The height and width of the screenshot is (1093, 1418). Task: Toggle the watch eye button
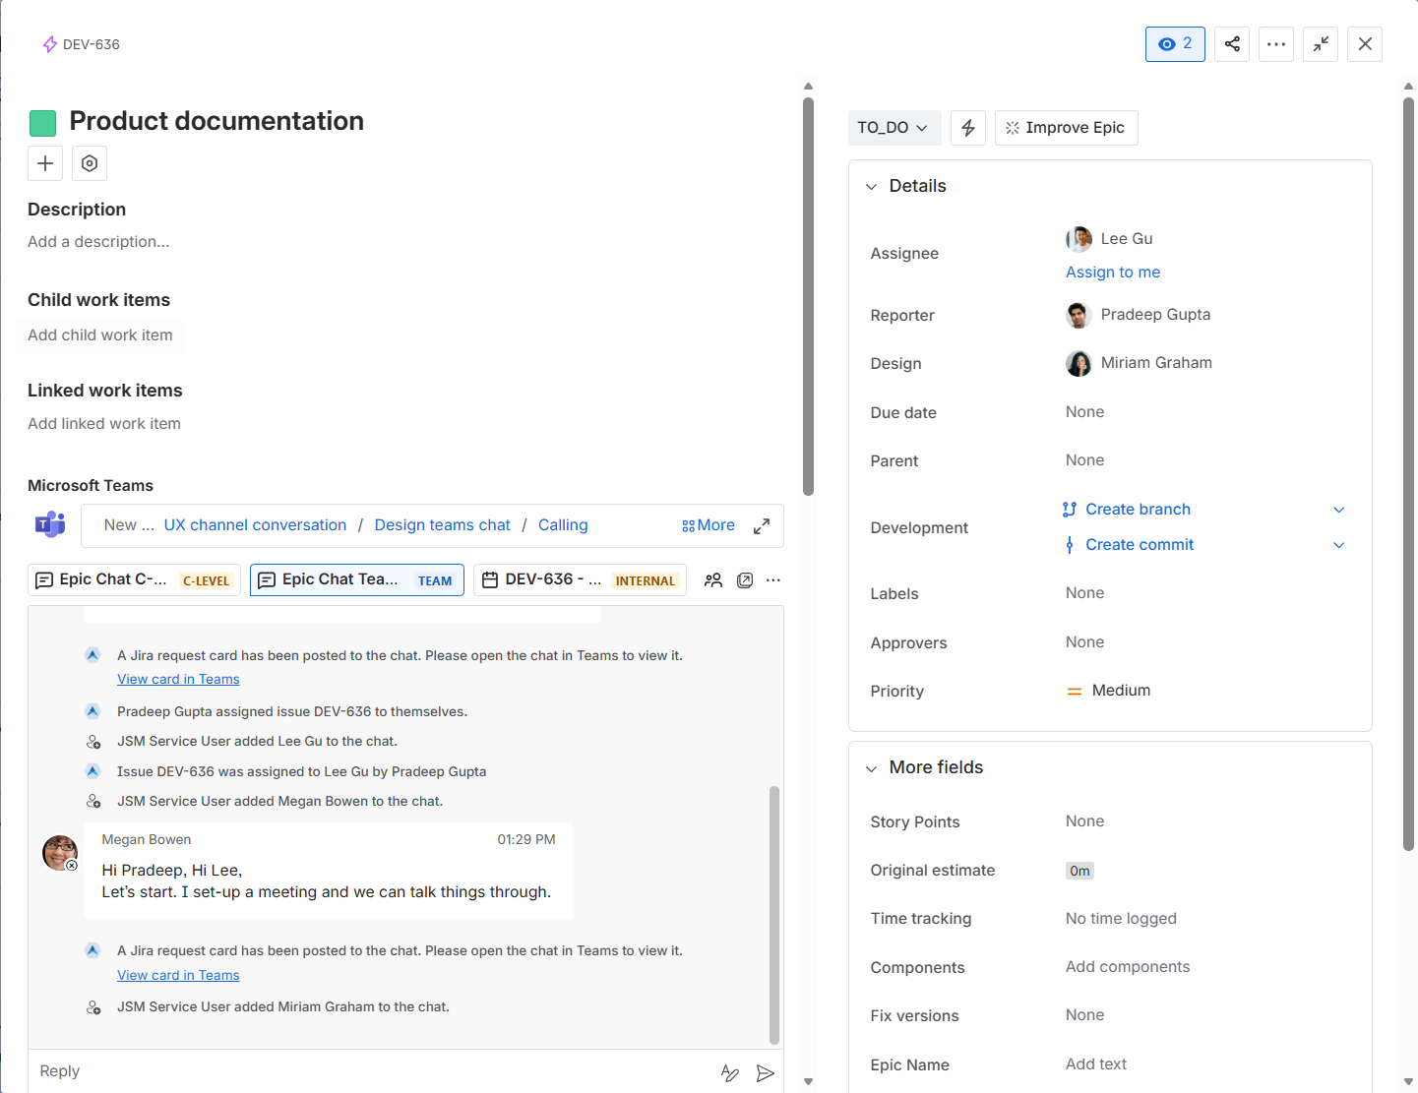(x=1175, y=44)
